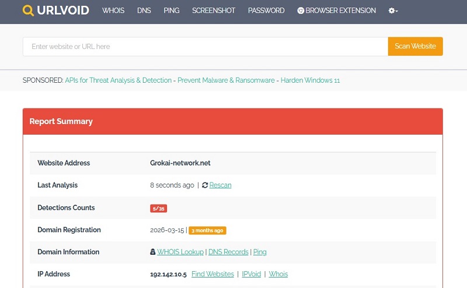This screenshot has height=288, width=467.
Task: Click the Whois link beside IP Address
Action: coord(278,274)
